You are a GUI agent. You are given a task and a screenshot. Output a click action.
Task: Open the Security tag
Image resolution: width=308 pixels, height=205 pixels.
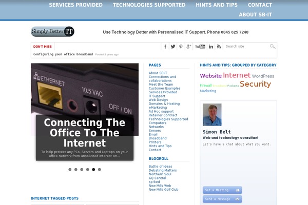click(x=255, y=84)
